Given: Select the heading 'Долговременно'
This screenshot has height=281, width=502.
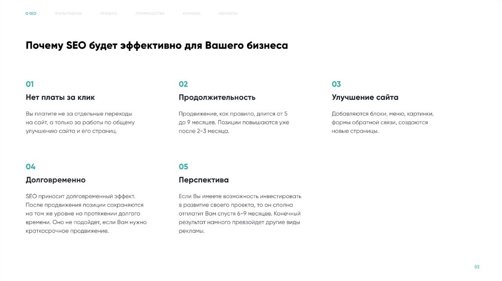Looking at the screenshot, I should [x=56, y=180].
